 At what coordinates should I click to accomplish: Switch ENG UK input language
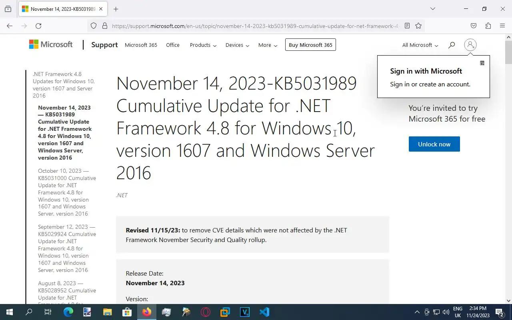point(458,312)
